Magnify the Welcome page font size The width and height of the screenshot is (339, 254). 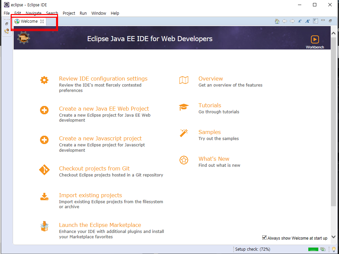pos(307,21)
